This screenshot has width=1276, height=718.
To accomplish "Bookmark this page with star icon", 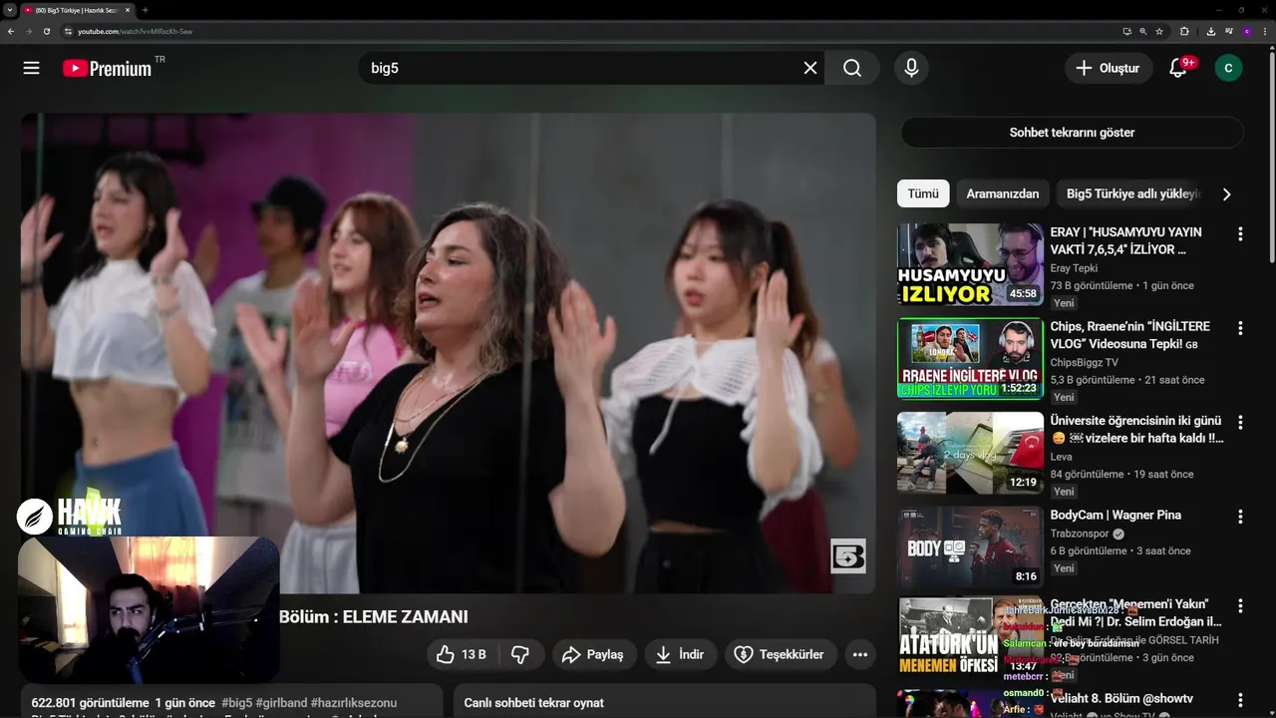I will 1159,31.
